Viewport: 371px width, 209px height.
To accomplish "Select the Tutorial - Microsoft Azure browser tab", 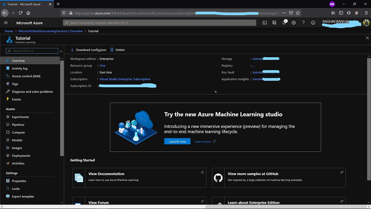I will coord(26,4).
